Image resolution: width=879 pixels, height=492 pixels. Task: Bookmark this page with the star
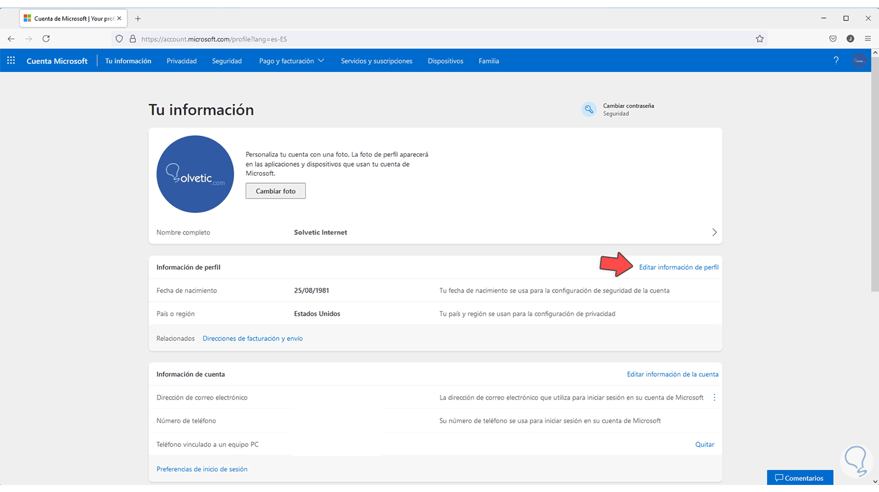(x=759, y=39)
